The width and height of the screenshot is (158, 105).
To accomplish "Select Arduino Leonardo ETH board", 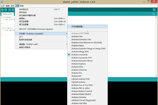I will [87, 58].
